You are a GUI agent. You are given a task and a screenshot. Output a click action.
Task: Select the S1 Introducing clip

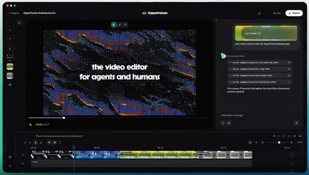[53, 155]
